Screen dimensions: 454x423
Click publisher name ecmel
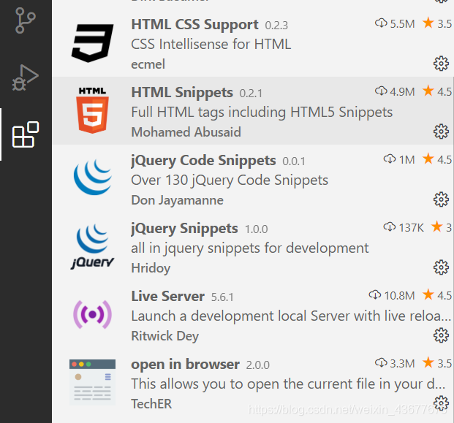(x=148, y=64)
